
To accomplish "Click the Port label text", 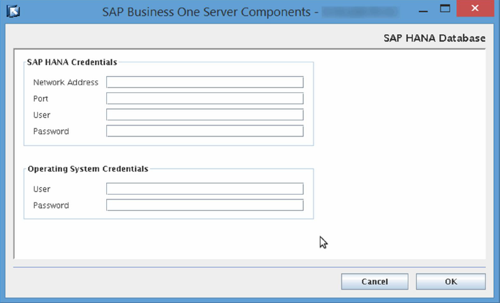I will (x=41, y=98).
